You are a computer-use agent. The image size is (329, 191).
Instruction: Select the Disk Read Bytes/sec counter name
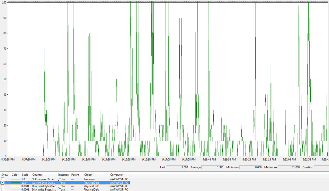click(44, 186)
